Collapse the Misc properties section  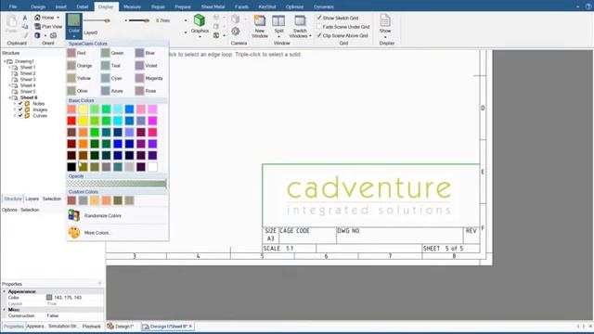click(5, 310)
